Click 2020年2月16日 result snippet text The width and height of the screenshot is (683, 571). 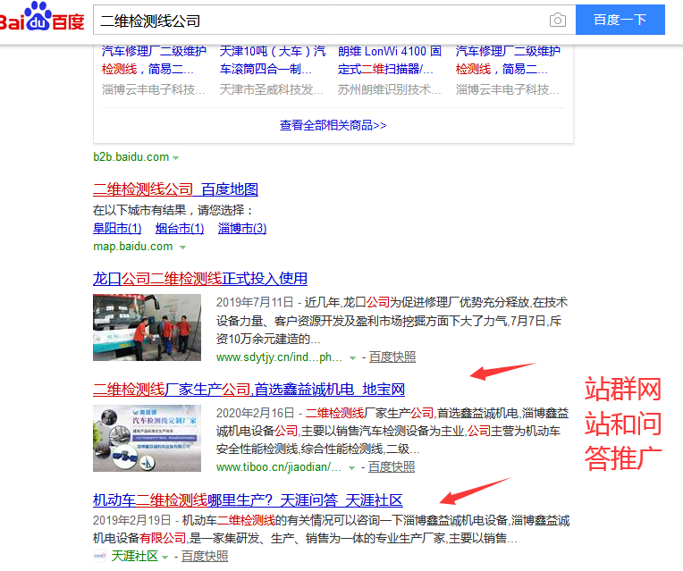click(392, 431)
